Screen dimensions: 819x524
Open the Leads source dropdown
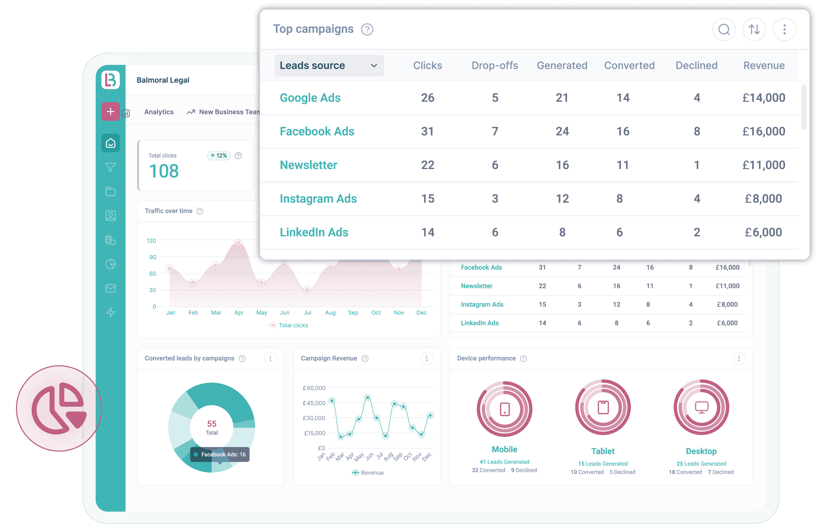(329, 65)
